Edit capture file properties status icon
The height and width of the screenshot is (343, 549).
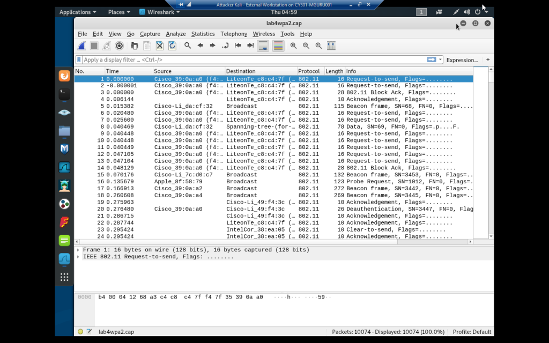[90, 331]
